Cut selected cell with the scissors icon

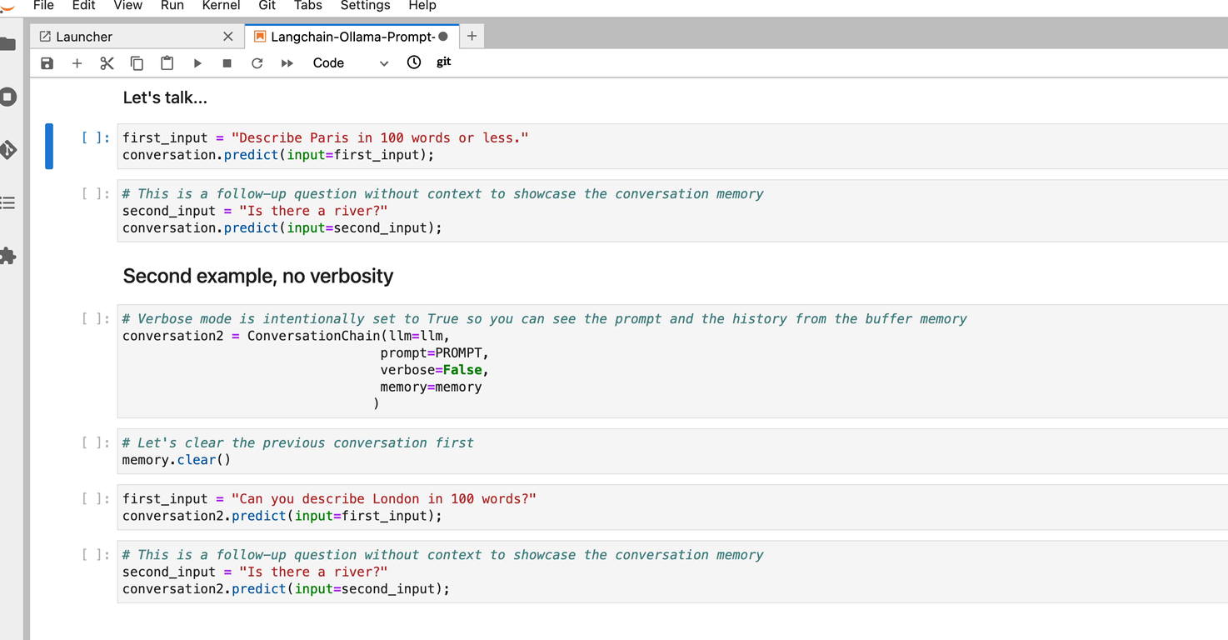[x=107, y=63]
